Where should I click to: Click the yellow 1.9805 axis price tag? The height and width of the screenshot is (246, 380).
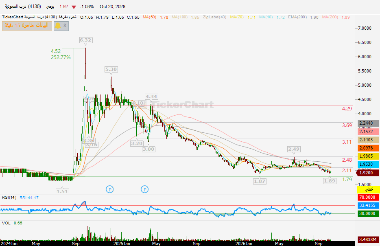point(368,156)
